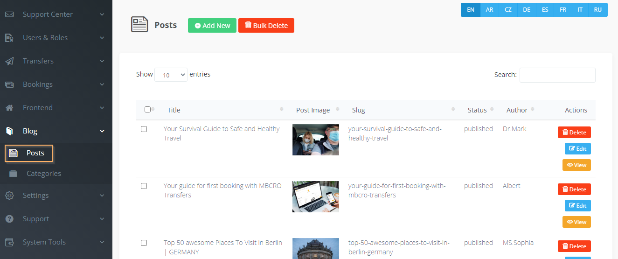Image resolution: width=618 pixels, height=259 pixels.
Task: Sort the table by Title column
Action: click(x=174, y=110)
